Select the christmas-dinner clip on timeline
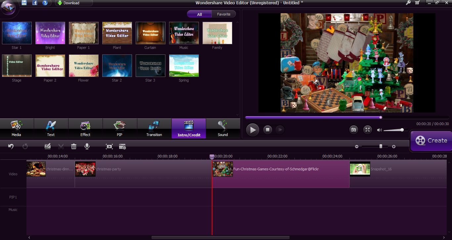Viewport: 452px width, 240px height. coord(51,174)
